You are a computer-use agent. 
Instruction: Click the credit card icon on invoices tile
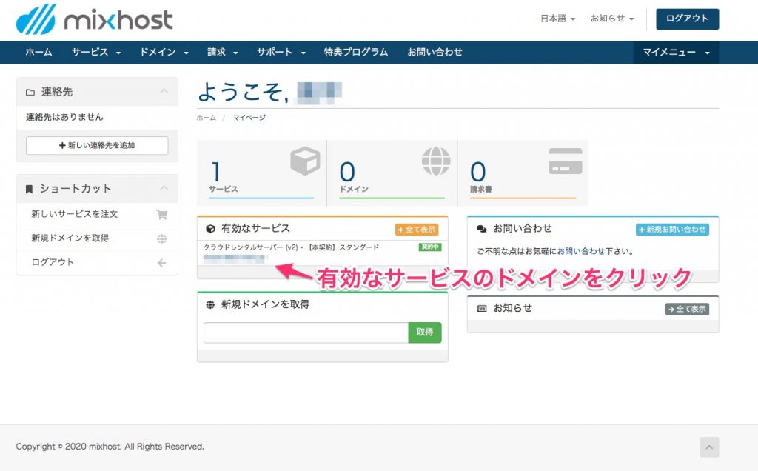(x=565, y=161)
